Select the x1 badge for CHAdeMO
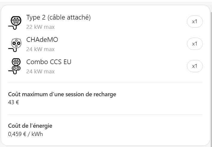Image resolution: width=212 pixels, height=147 pixels. click(195, 44)
